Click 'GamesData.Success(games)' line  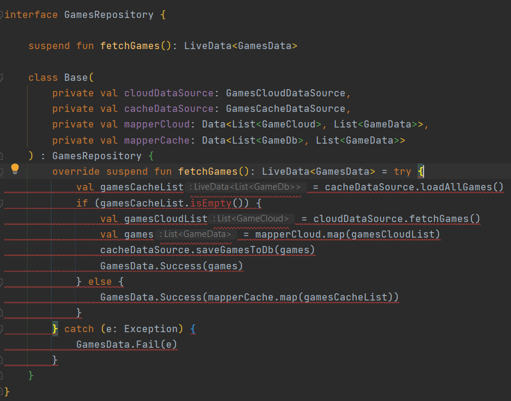click(172, 266)
